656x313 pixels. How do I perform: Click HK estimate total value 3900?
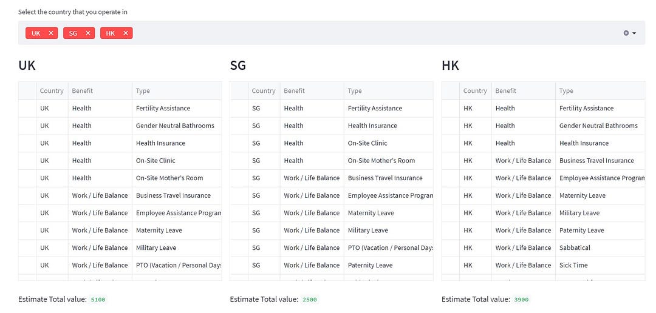(522, 300)
